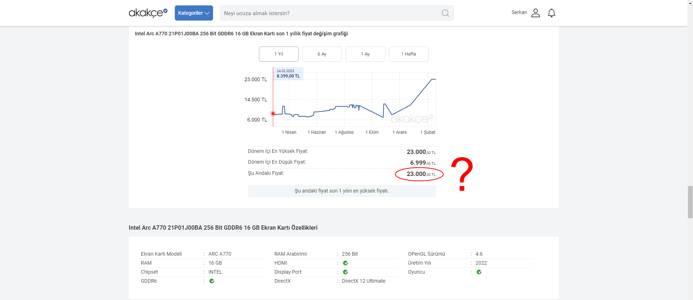Click the 24.02.2023 price tooltip
This screenshot has width=693, height=300.
[288, 74]
